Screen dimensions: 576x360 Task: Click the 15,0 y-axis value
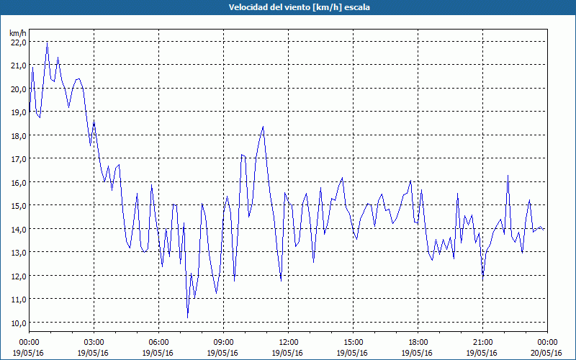pyautogui.click(x=19, y=206)
